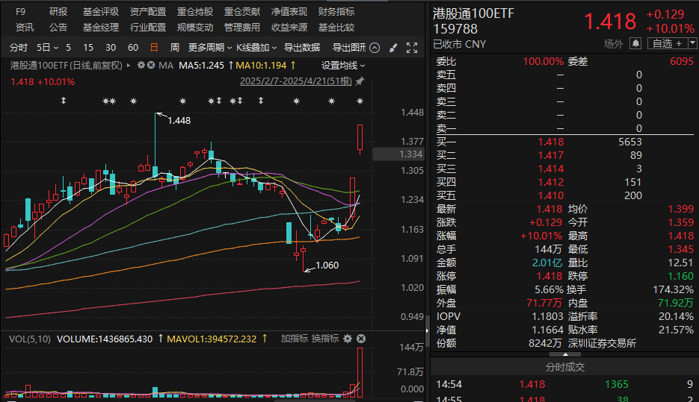Click the 1.334 price axis marker
This screenshot has width=699, height=402.
[398, 154]
